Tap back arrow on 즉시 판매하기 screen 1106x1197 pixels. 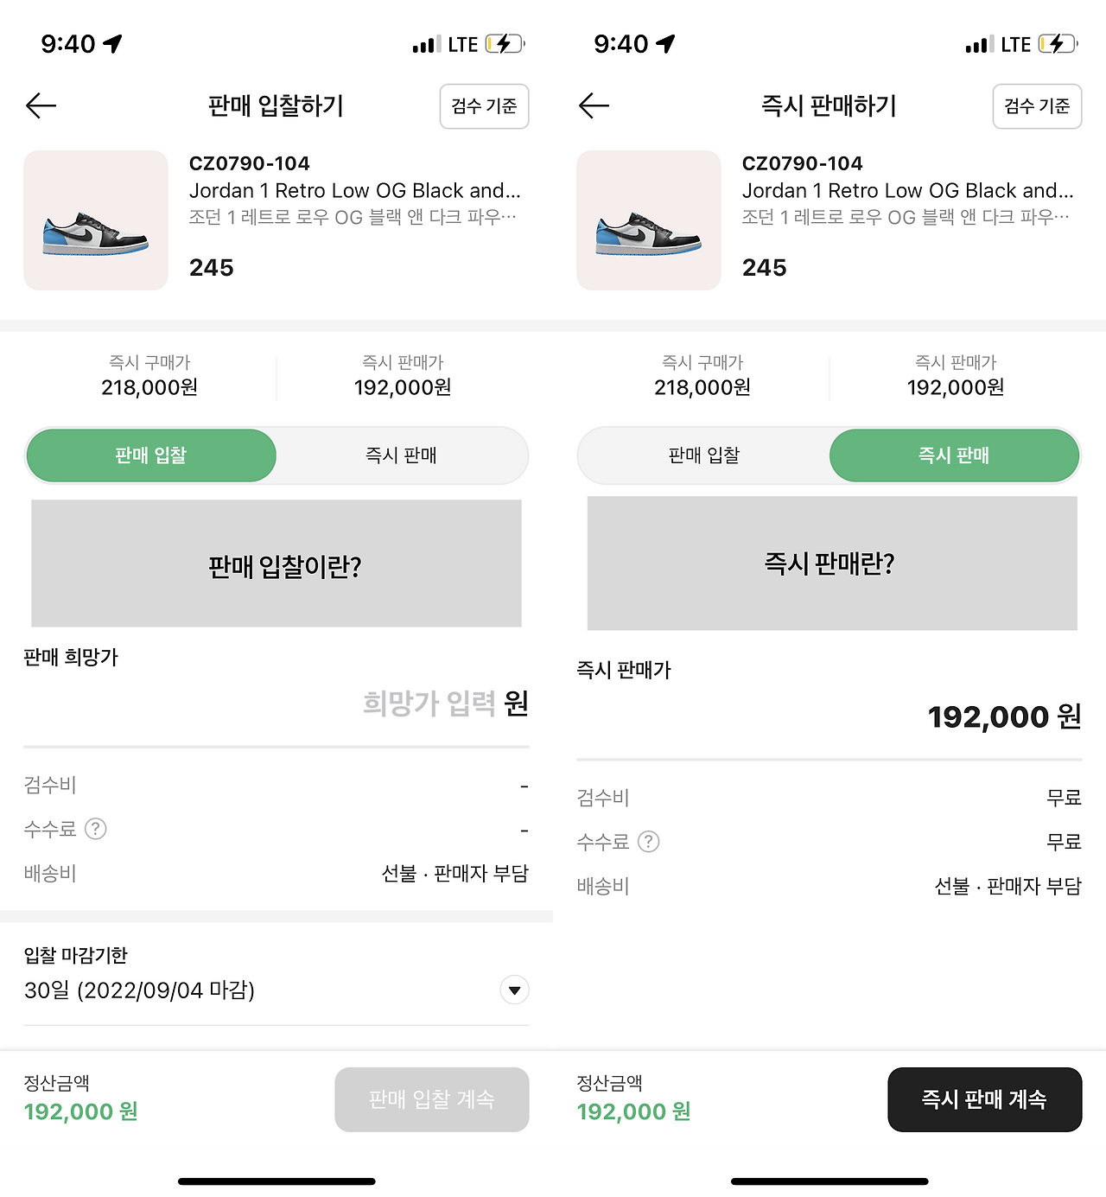(x=594, y=105)
